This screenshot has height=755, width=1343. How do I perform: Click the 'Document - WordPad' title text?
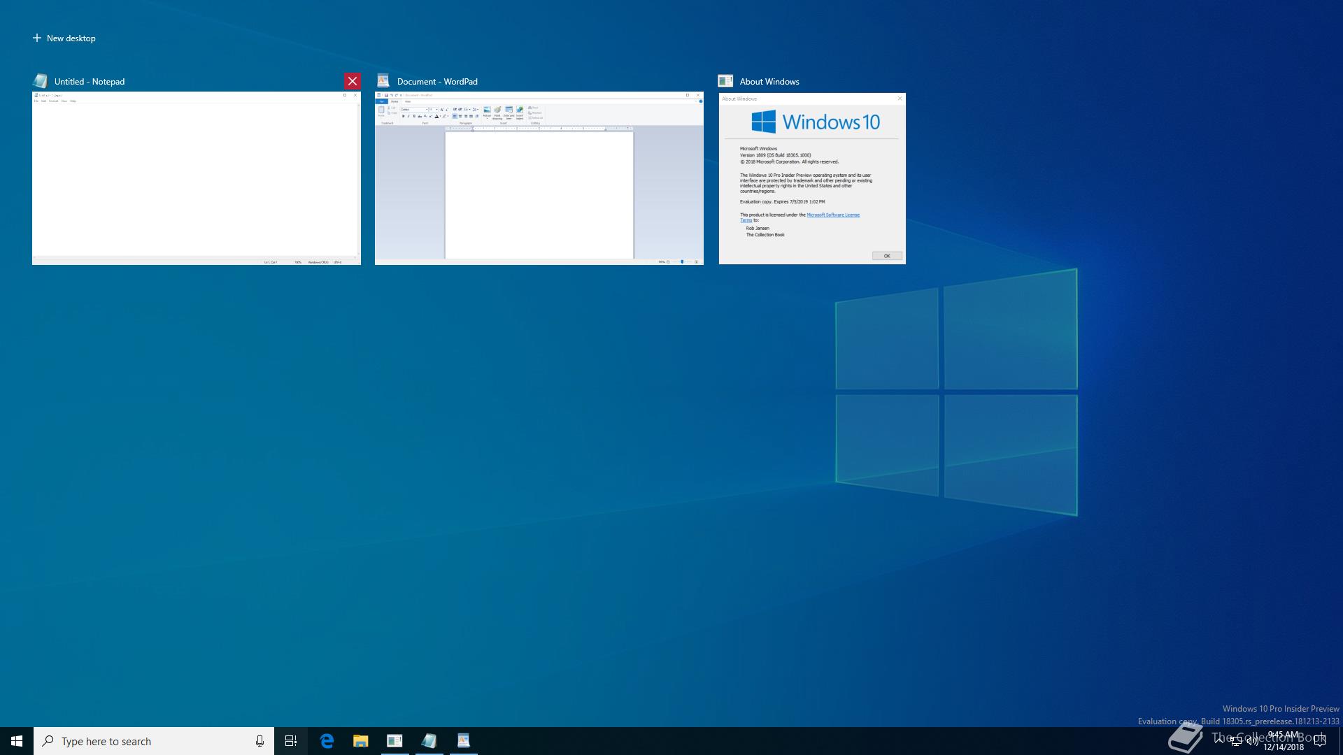point(437,81)
